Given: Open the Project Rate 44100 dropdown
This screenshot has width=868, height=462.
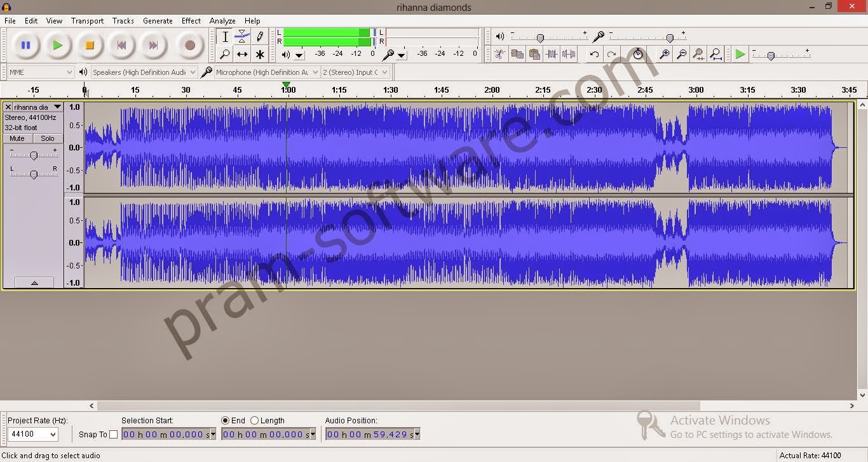Looking at the screenshot, I should (33, 434).
